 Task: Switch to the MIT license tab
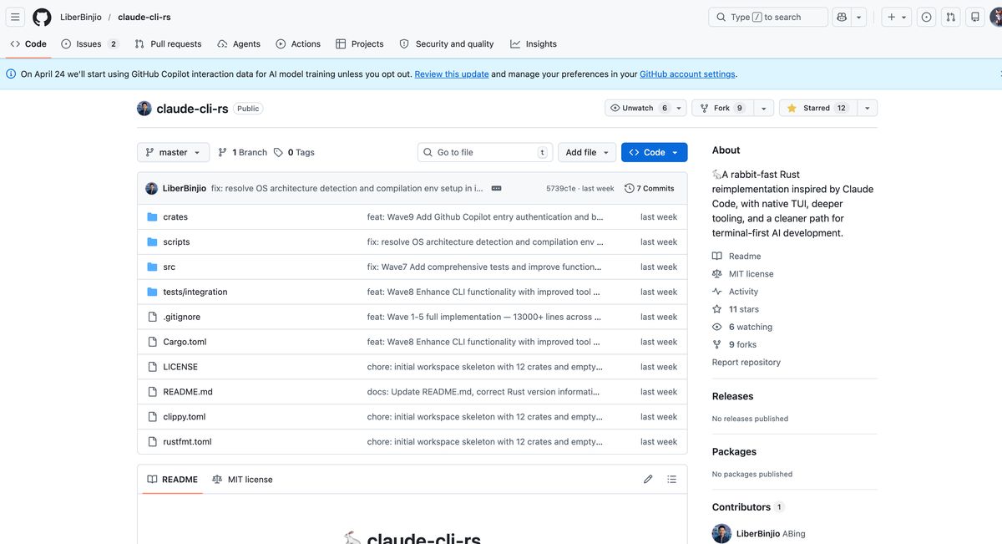(242, 480)
